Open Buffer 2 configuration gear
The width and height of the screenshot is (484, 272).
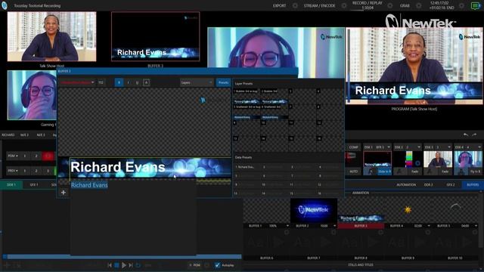pyautogui.click(x=334, y=232)
